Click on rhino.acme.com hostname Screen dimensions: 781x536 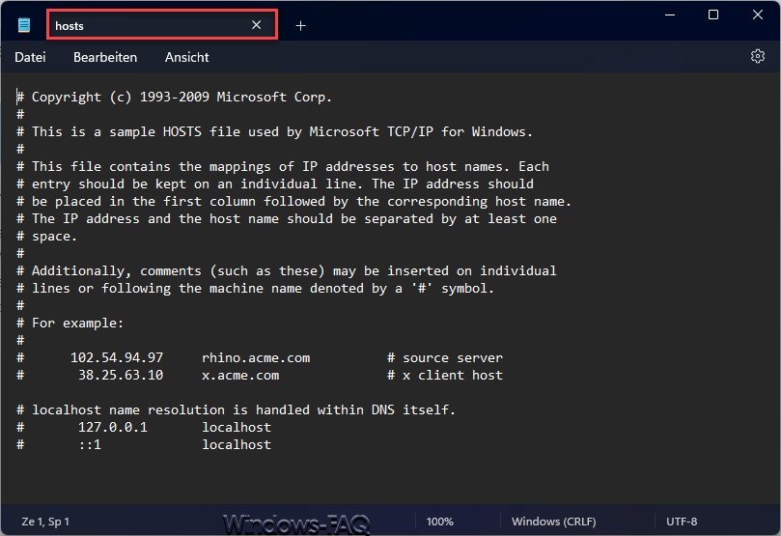[256, 357]
